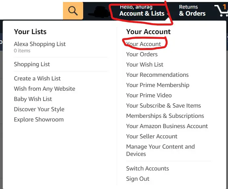The height and width of the screenshot is (189, 228).
Task: View Your Recommendations
Action: point(157,75)
